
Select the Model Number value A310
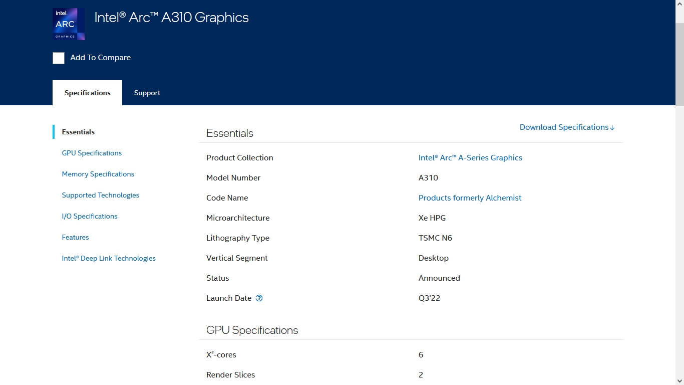[x=428, y=177]
